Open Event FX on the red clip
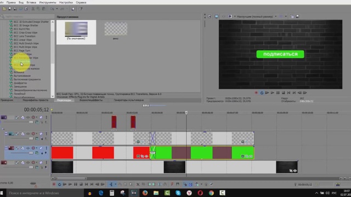This screenshot has width=351, height=197. (x=146, y=156)
